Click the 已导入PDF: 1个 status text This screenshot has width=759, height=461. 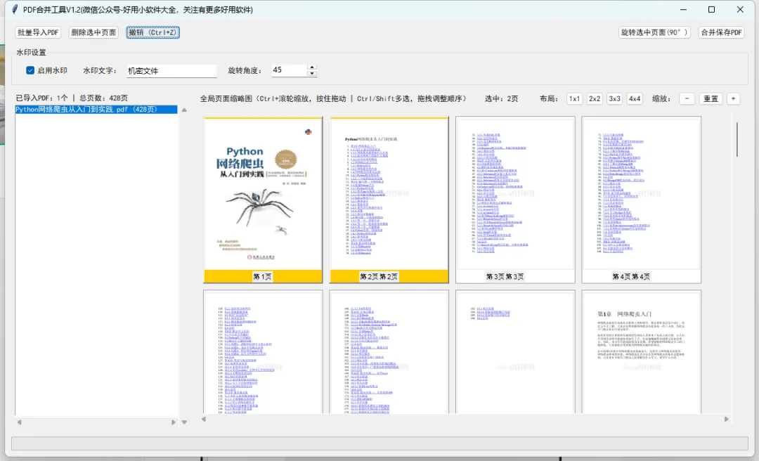click(x=41, y=98)
